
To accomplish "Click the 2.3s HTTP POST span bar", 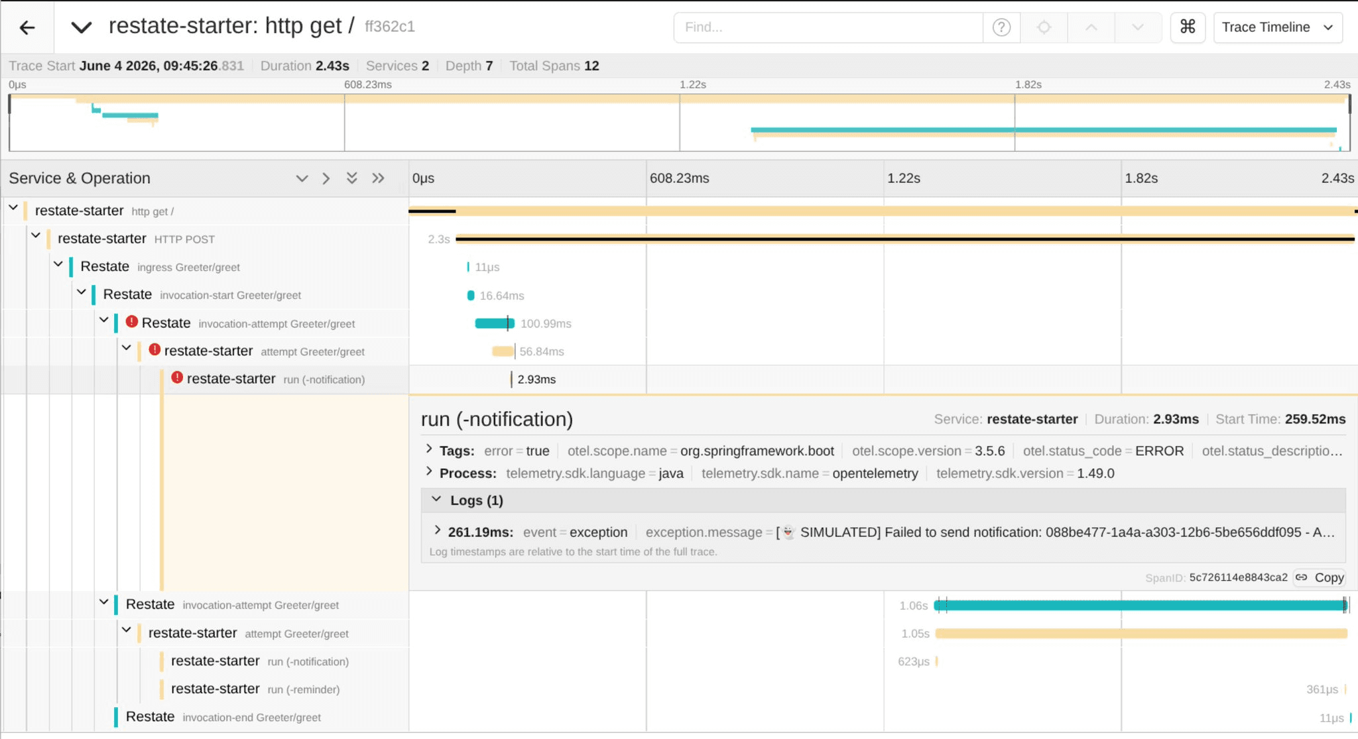I will pyautogui.click(x=905, y=239).
